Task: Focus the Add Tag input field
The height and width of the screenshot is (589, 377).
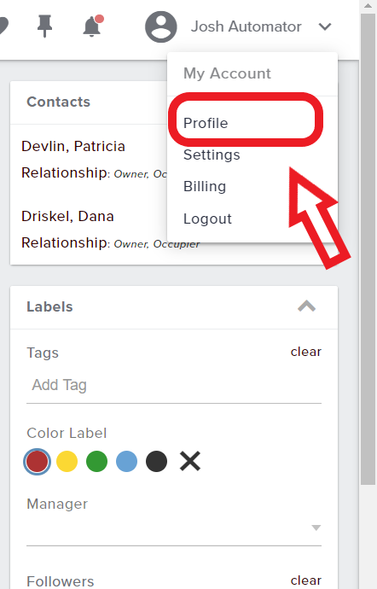Action: (x=174, y=385)
